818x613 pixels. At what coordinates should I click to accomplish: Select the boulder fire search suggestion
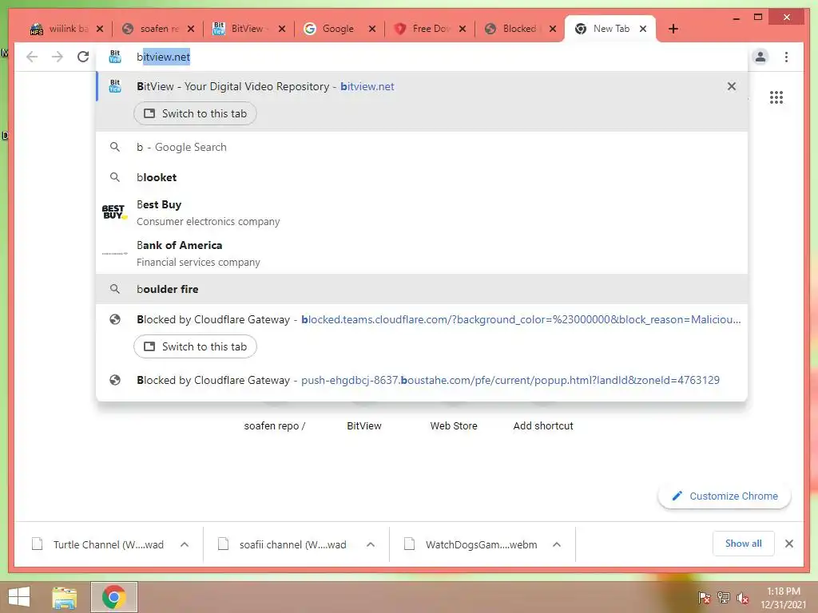coord(422,289)
